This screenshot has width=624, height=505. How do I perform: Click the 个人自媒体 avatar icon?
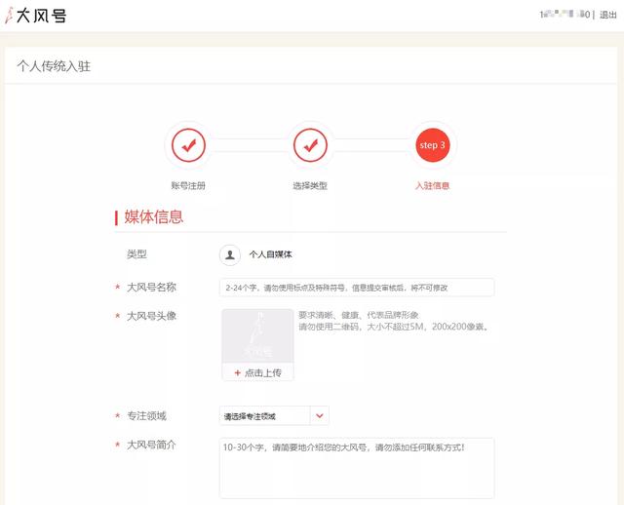pyautogui.click(x=230, y=254)
